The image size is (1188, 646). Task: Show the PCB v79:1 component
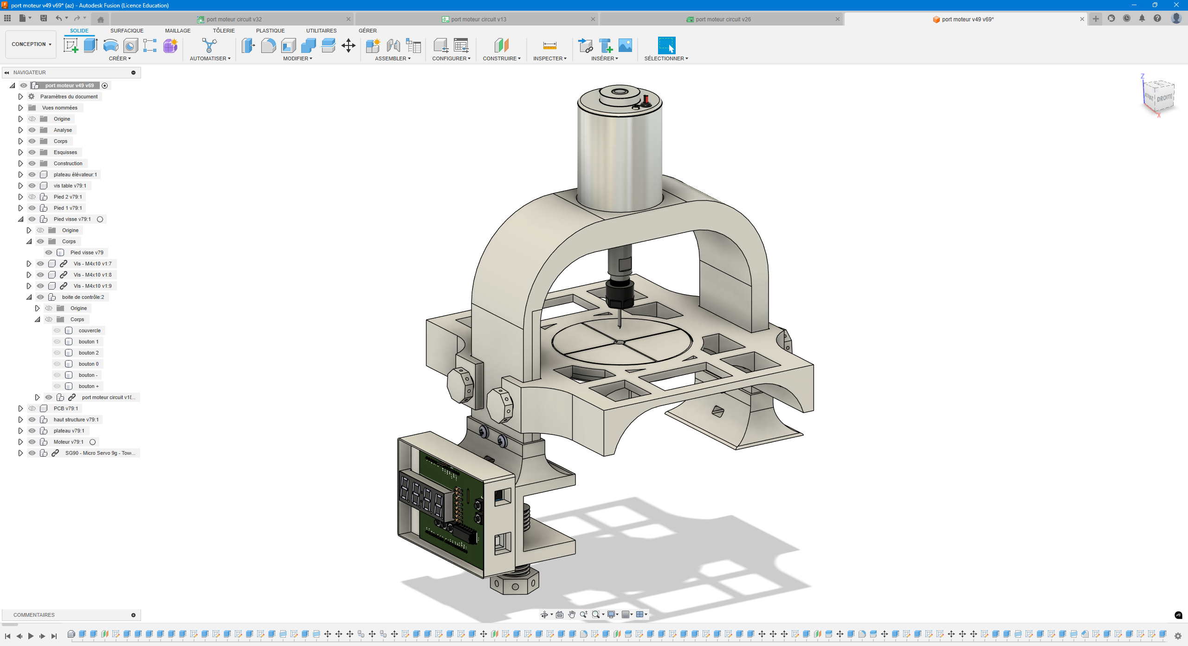(x=32, y=408)
